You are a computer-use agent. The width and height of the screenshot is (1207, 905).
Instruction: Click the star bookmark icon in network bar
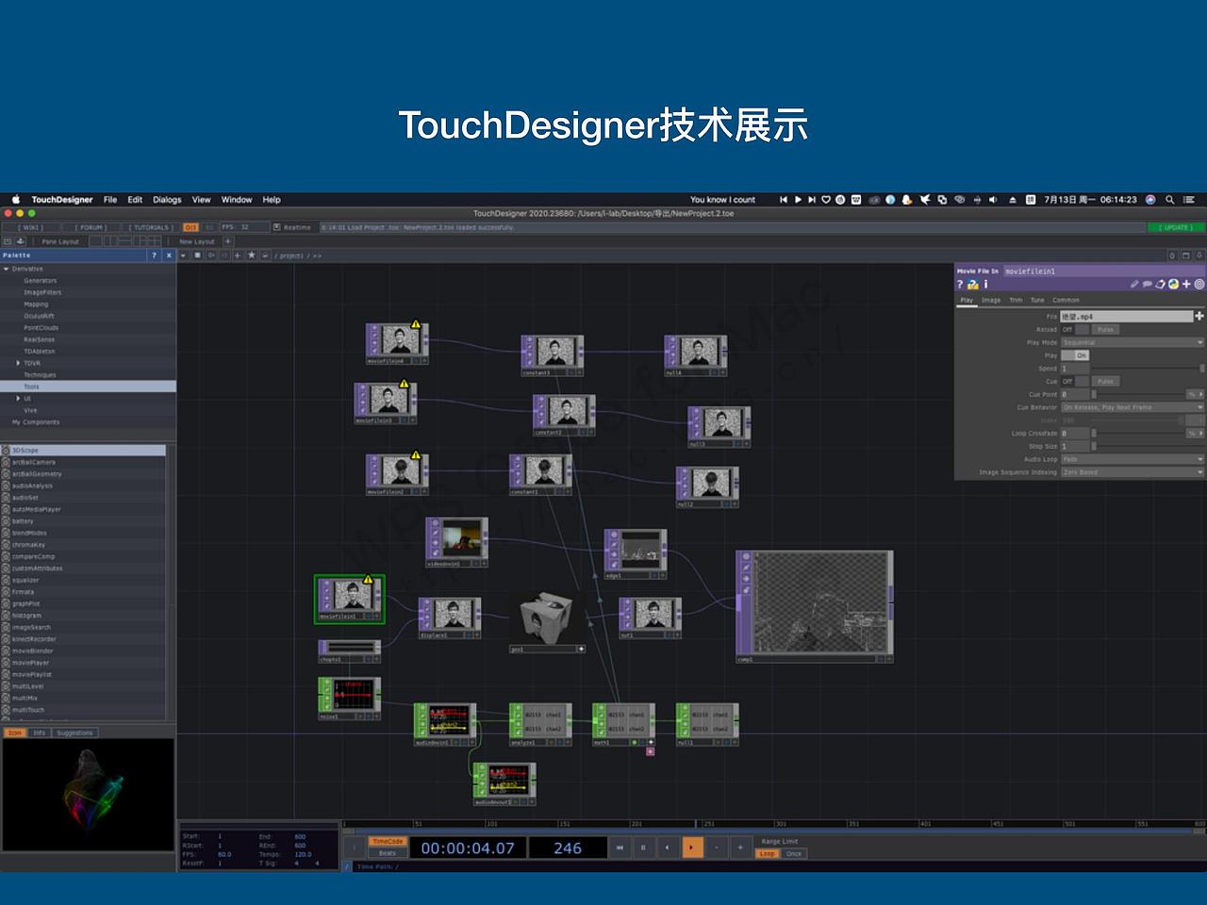pyautogui.click(x=251, y=255)
